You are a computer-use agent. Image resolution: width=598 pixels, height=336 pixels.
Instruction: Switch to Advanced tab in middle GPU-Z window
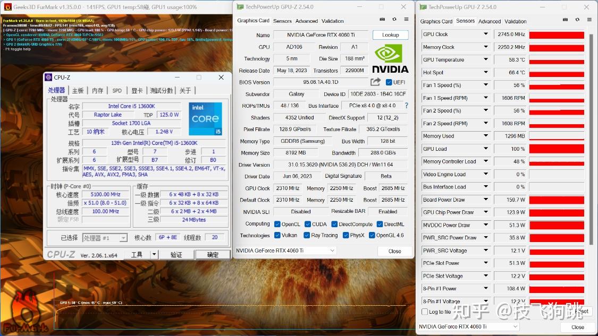[x=306, y=21]
